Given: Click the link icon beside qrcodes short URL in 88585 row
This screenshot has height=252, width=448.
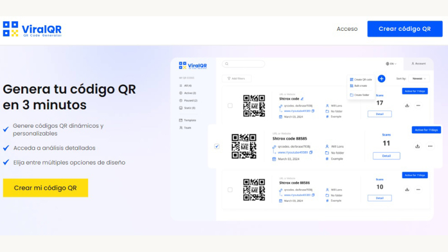Looking at the screenshot, I should (x=274, y=147).
